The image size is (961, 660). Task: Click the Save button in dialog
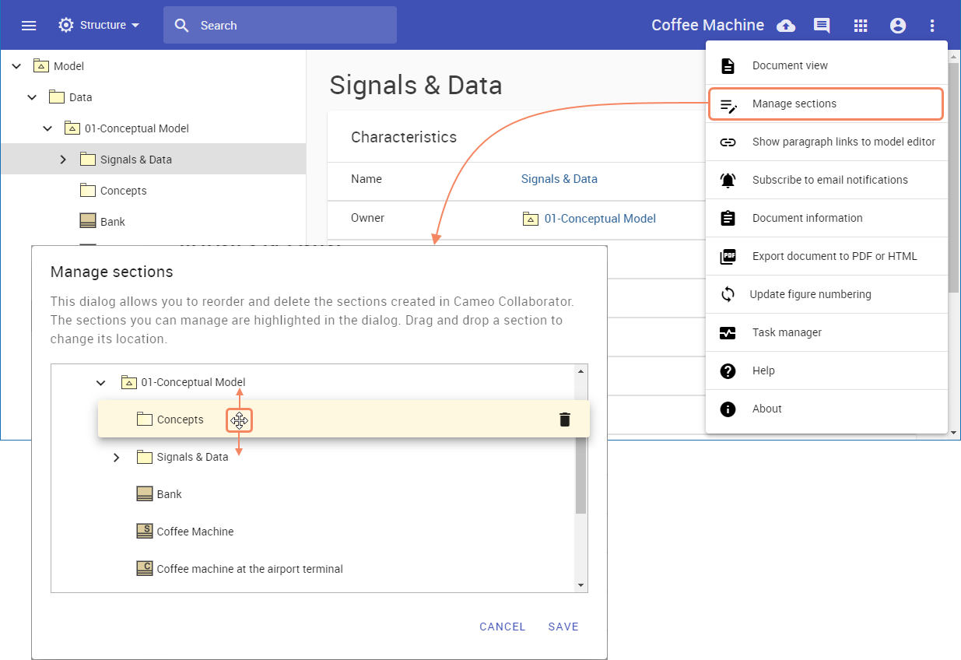point(563,627)
